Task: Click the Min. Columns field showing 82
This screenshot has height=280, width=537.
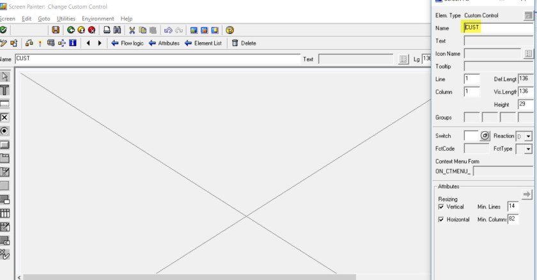Action: point(513,219)
